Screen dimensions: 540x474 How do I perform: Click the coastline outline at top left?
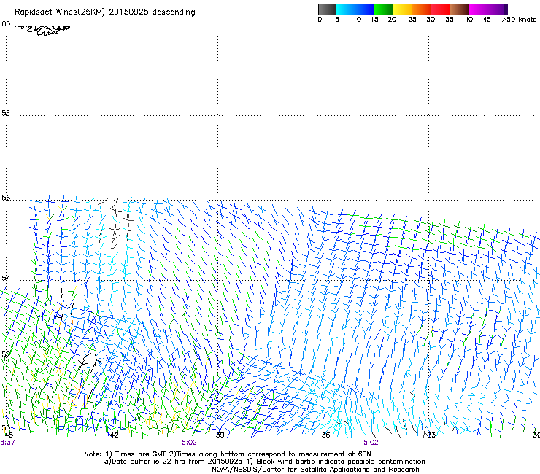[42, 29]
